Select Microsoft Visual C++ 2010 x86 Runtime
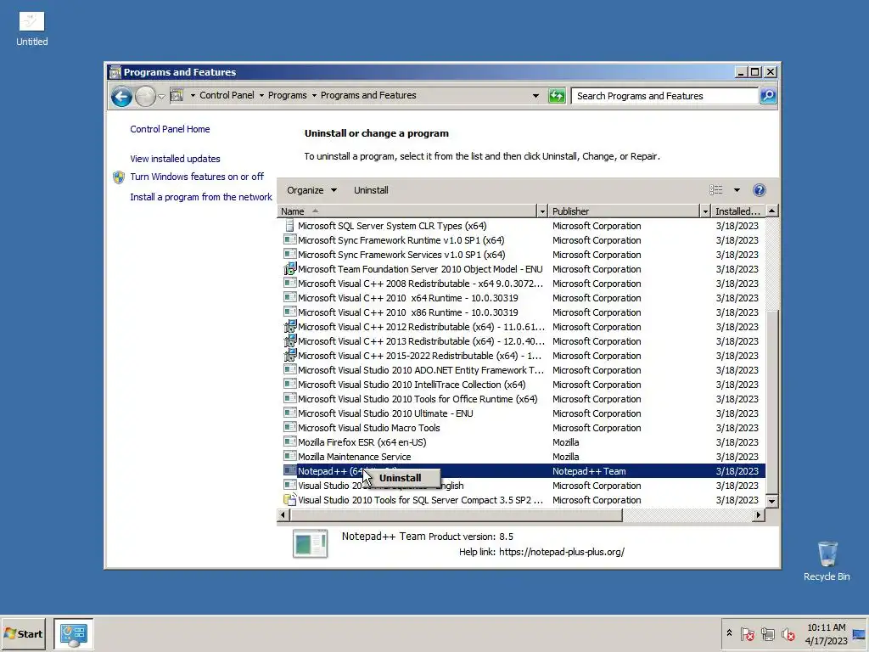This screenshot has height=652, width=869. pos(521,312)
